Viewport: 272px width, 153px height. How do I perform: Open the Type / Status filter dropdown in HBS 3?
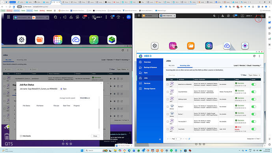click(254, 75)
